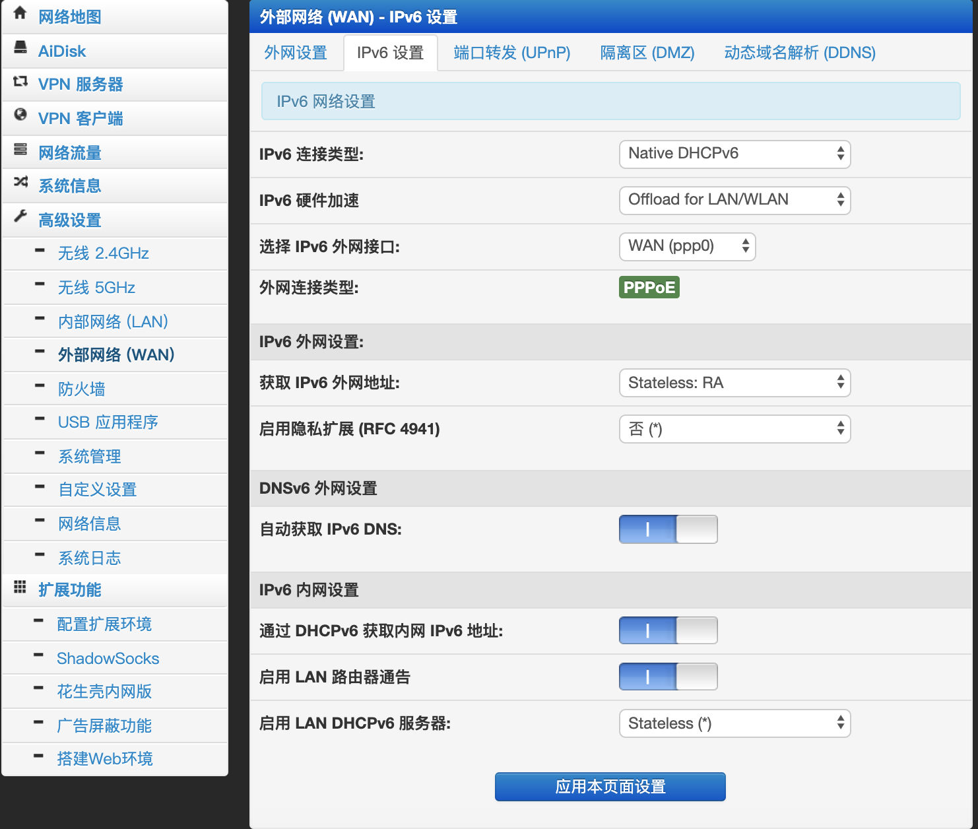This screenshot has width=978, height=829.
Task: Select the VPN 服务器 icon
Action: pyautogui.click(x=19, y=83)
